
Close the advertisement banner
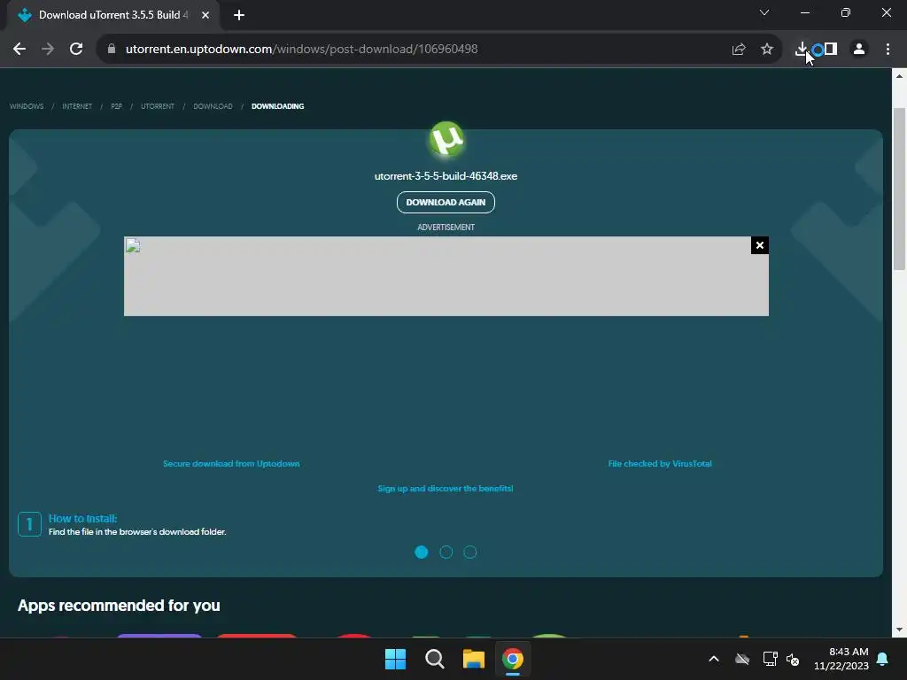tap(759, 245)
